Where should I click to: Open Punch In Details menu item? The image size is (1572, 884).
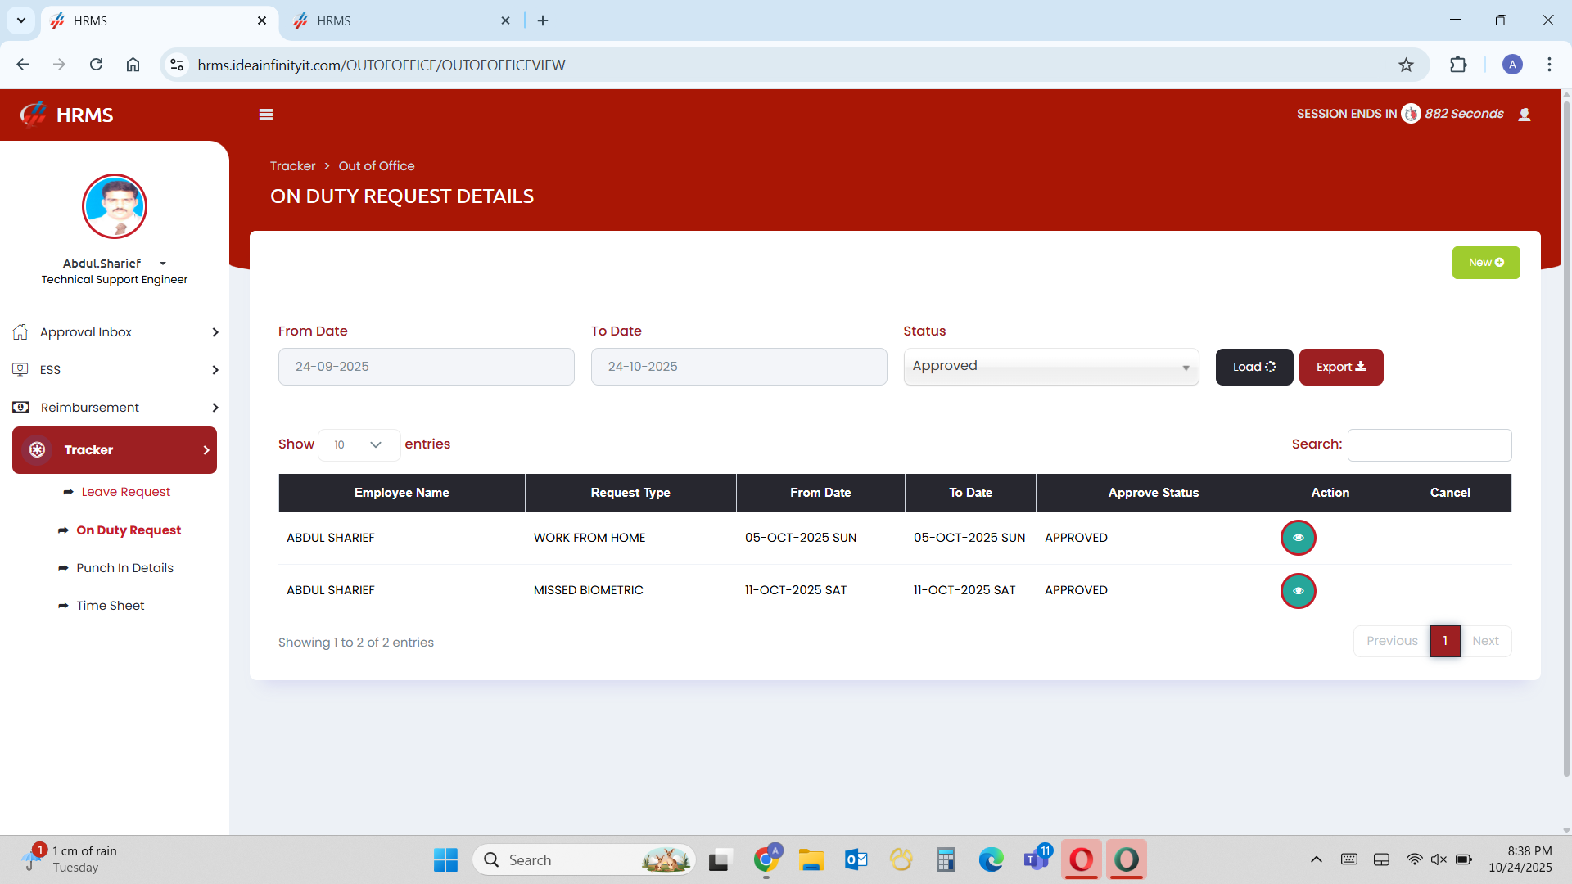point(124,568)
